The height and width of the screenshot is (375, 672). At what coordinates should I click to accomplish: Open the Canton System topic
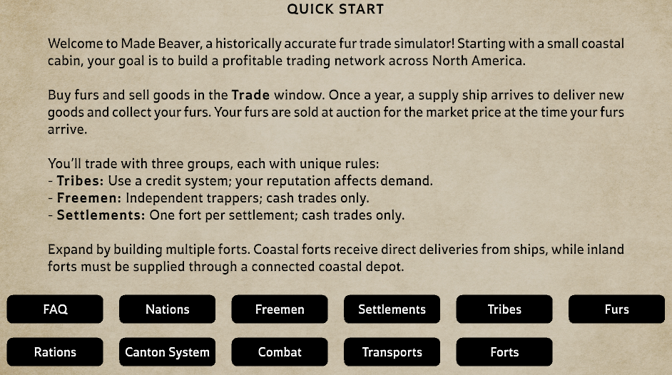pos(167,352)
